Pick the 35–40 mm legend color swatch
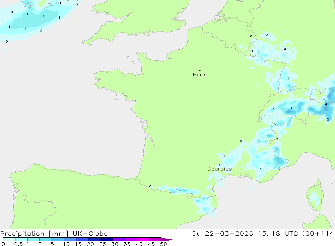Screen dimensions: 335x246 point(131,239)
